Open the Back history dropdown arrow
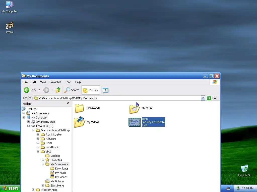This screenshot has height=192, width=257. (39, 90)
